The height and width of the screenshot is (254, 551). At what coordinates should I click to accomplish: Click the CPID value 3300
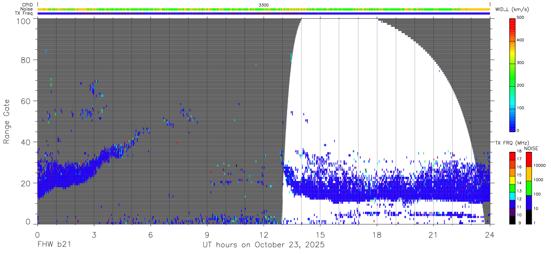pyautogui.click(x=264, y=4)
